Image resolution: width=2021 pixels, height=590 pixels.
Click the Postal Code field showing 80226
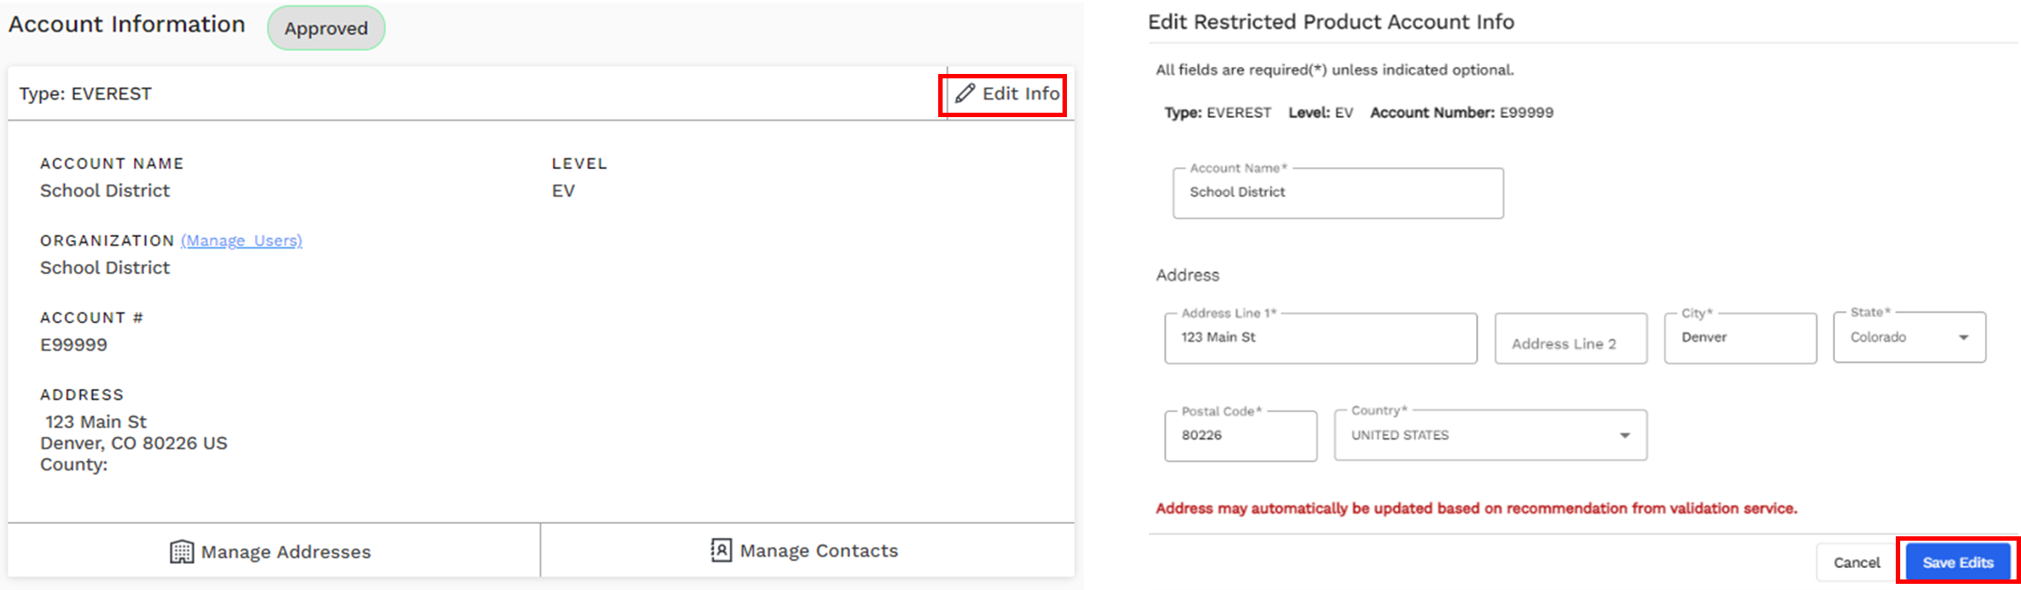pos(1240,434)
